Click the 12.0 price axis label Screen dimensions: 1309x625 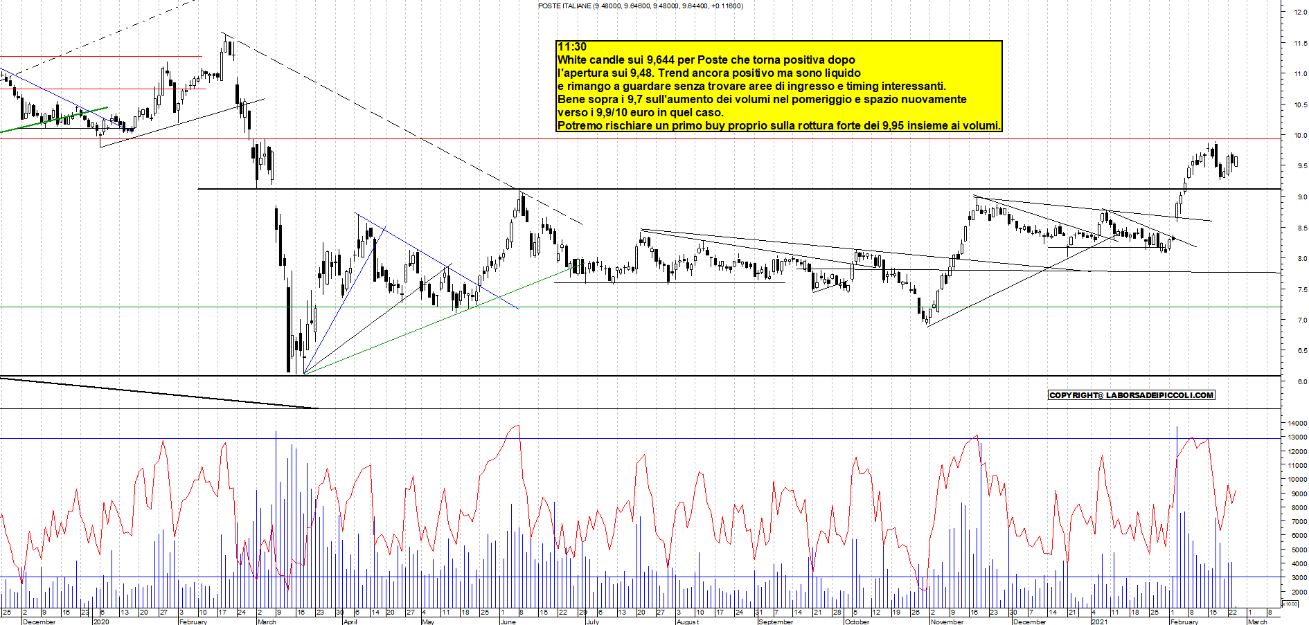[1301, 12]
